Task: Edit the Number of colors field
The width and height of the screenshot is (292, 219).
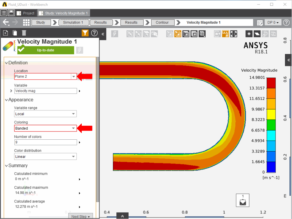Action: [x=45, y=142]
